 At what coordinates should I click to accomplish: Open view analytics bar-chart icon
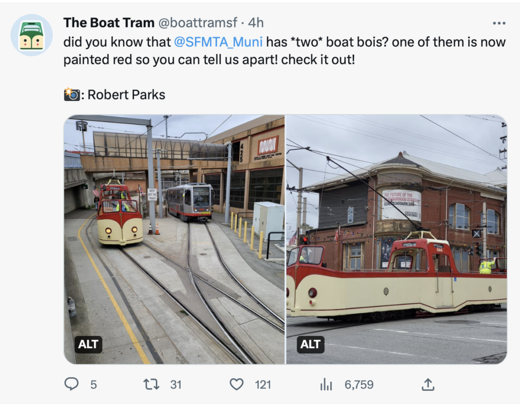point(326,385)
